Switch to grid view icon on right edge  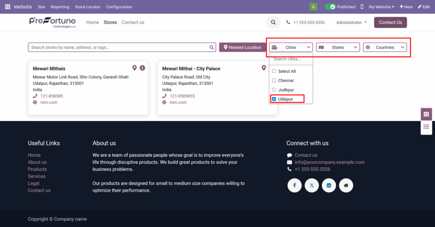pos(426,114)
